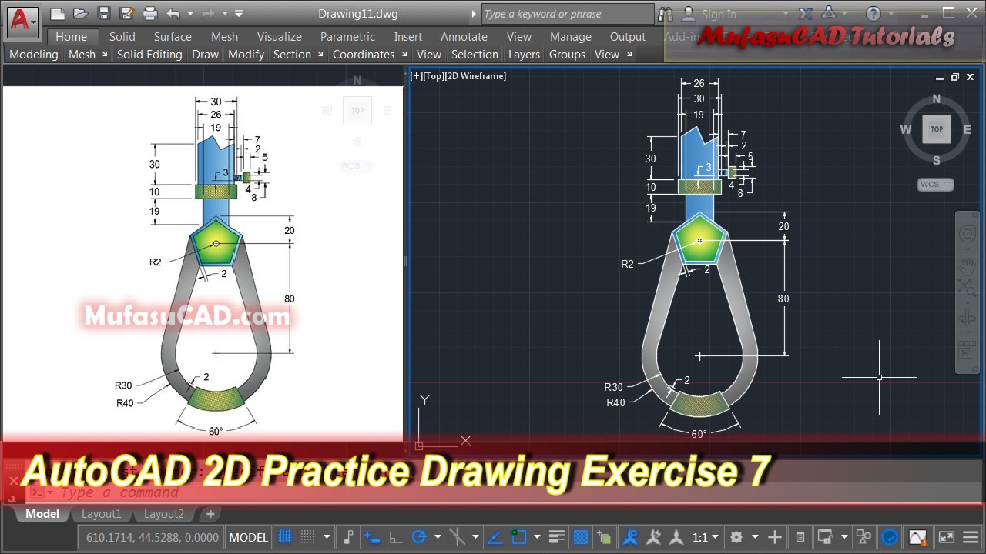Image resolution: width=986 pixels, height=554 pixels.
Task: Click the [Top] view control label
Action: (x=433, y=76)
